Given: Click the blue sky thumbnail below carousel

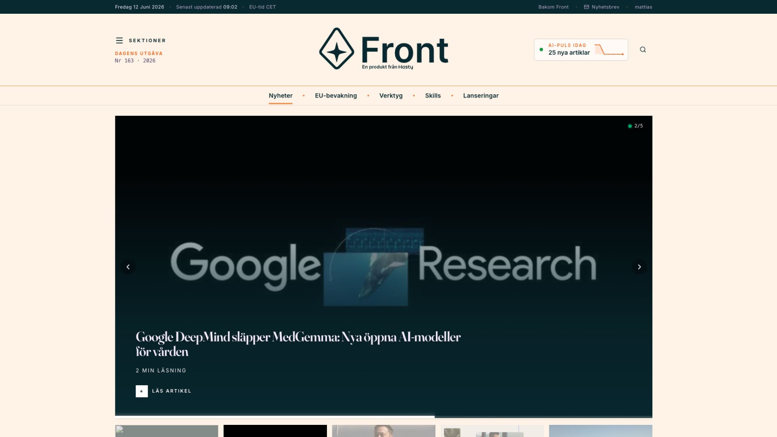Looking at the screenshot, I should pos(601,431).
